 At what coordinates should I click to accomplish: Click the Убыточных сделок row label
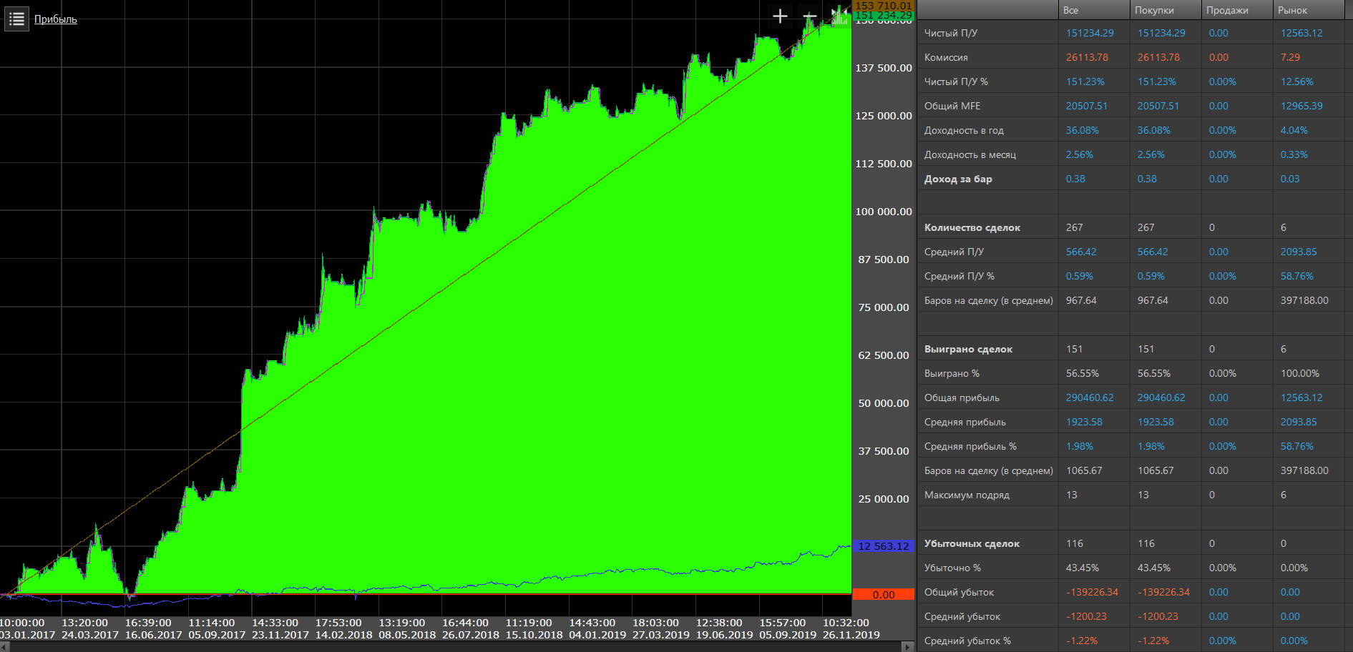972,543
